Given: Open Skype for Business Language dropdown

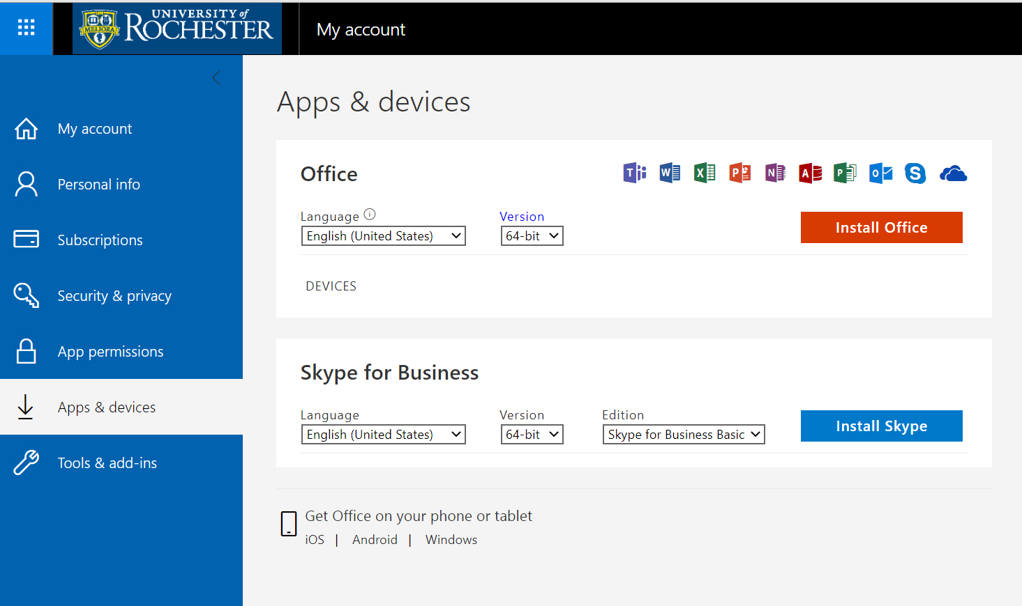Looking at the screenshot, I should point(384,435).
